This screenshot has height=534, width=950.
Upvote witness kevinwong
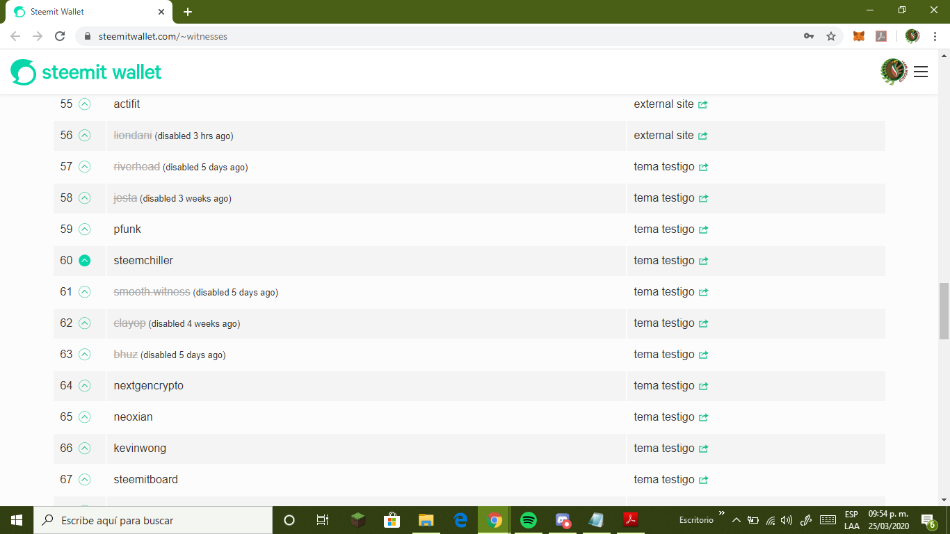coord(84,448)
